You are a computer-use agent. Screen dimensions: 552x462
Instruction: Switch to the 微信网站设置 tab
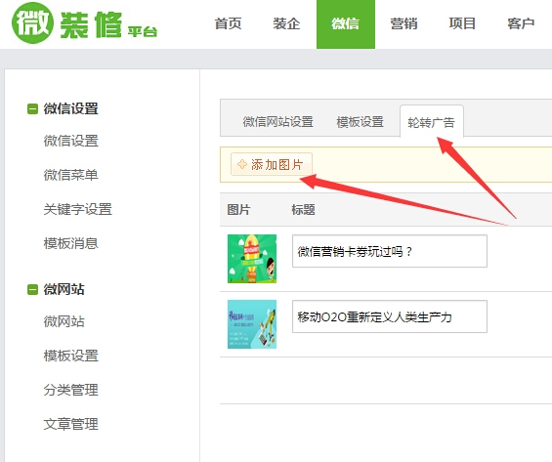point(278,122)
